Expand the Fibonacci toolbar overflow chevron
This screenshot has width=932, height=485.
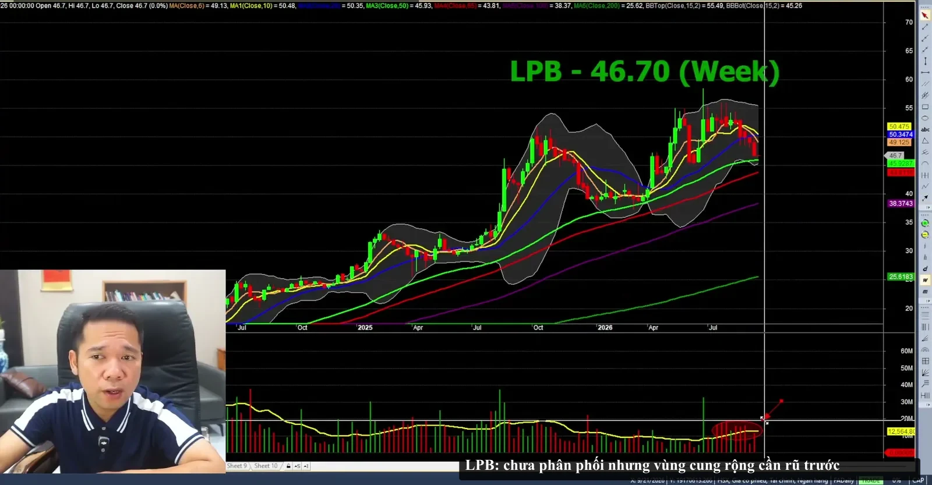(x=928, y=404)
